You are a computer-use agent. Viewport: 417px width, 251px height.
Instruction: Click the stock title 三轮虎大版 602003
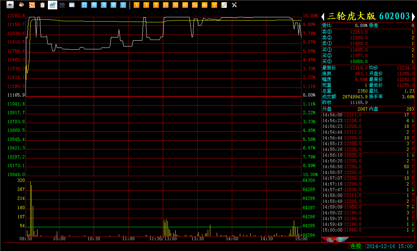368,16
